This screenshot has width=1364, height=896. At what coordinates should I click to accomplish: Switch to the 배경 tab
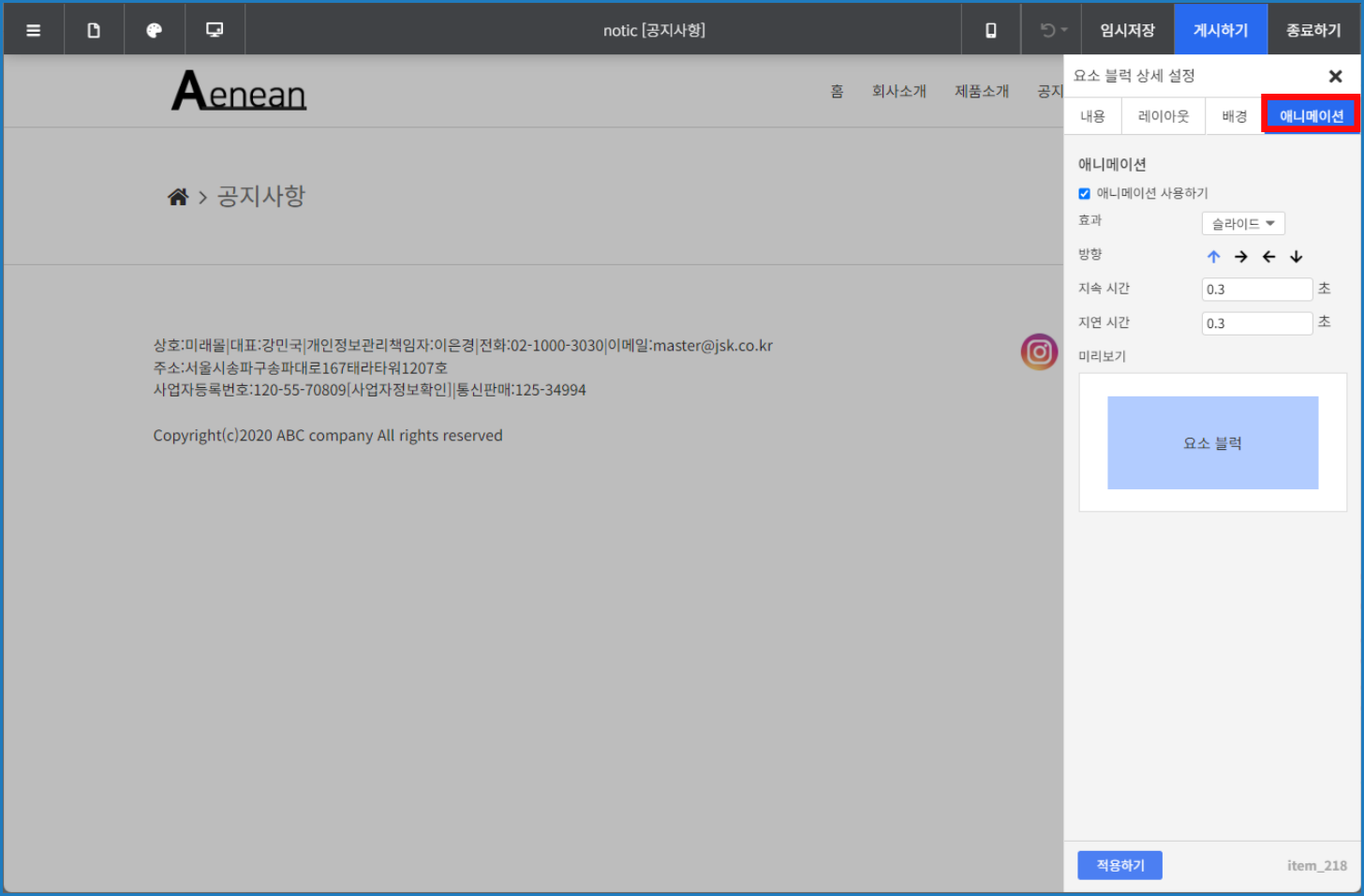pyautogui.click(x=1234, y=115)
